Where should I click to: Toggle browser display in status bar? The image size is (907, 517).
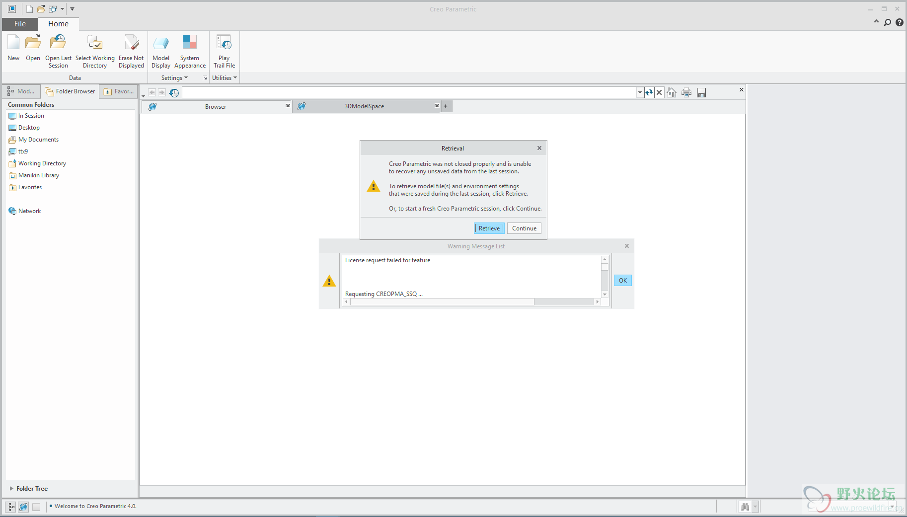coord(23,507)
